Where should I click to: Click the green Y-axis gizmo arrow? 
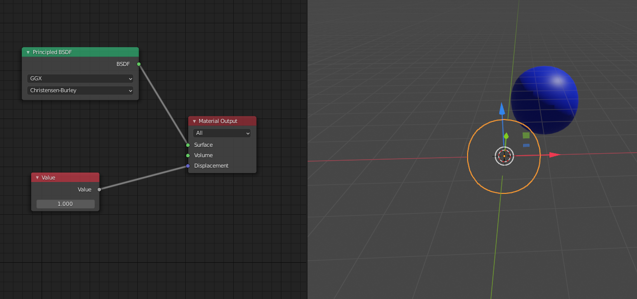point(506,135)
